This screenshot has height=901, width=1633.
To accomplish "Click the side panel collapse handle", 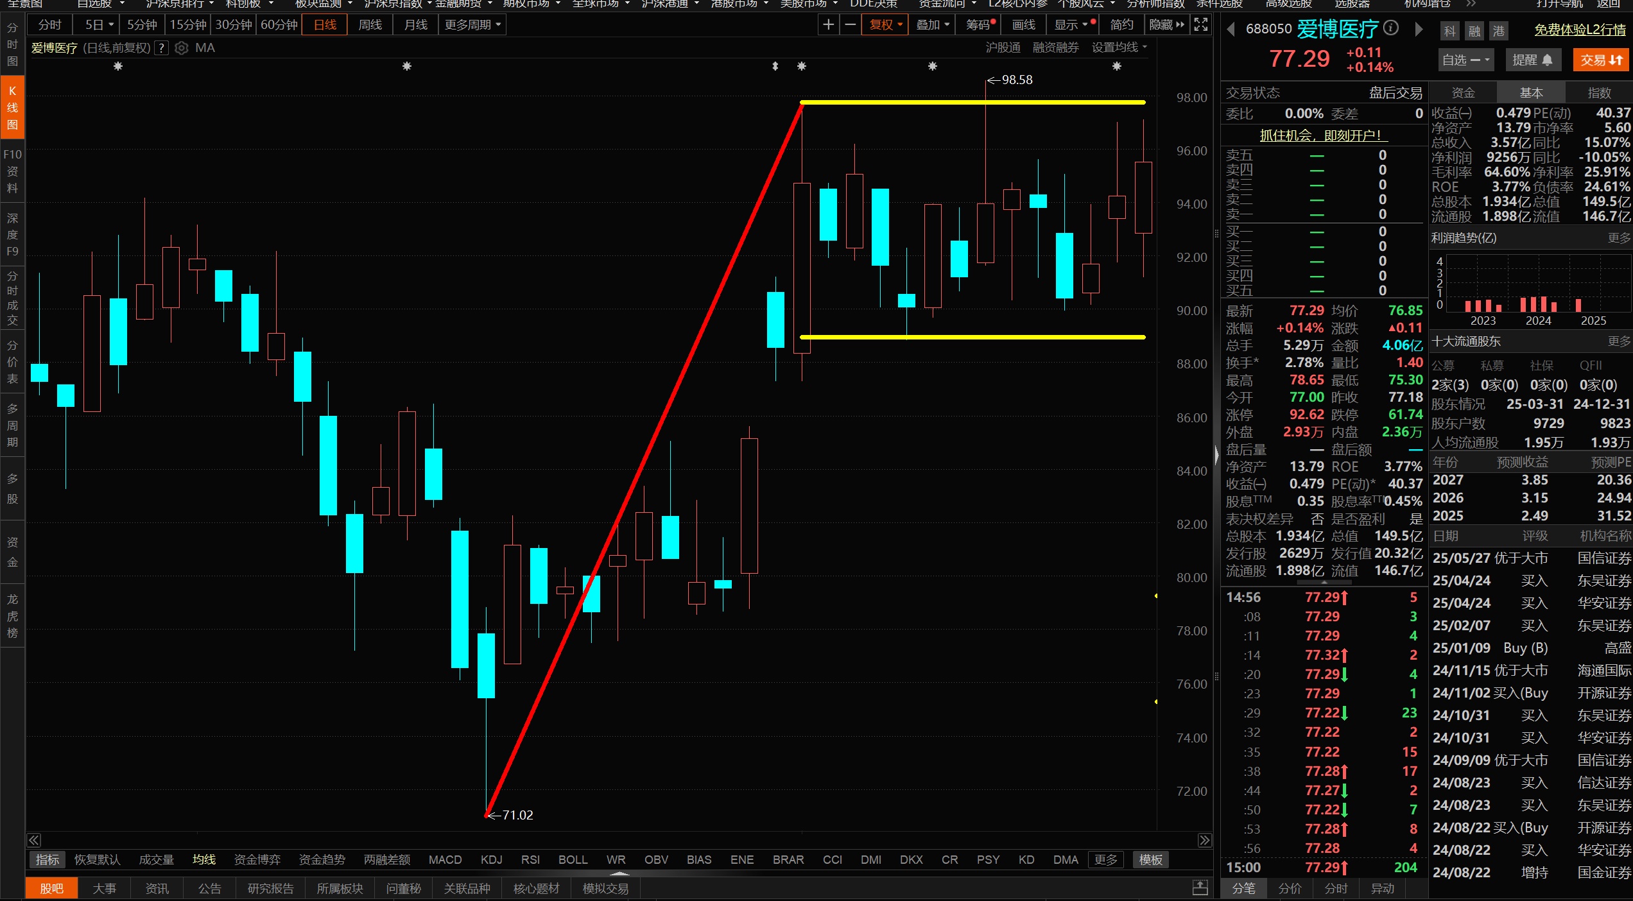I will click(1216, 455).
